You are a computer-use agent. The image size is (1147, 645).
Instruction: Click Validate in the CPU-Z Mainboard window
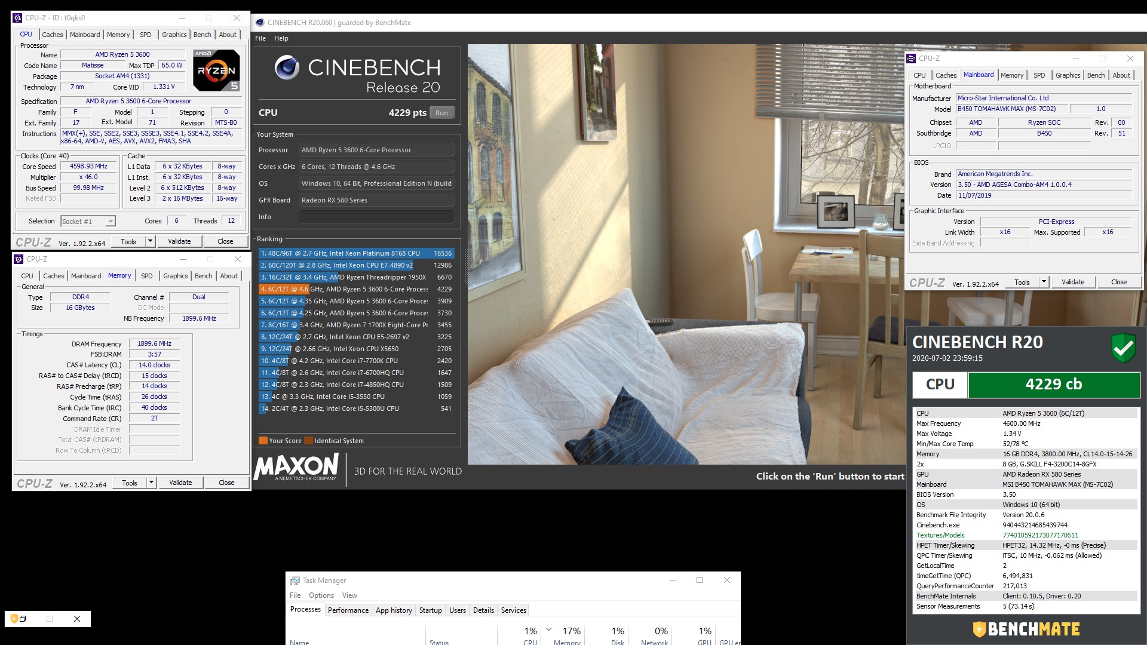1072,282
